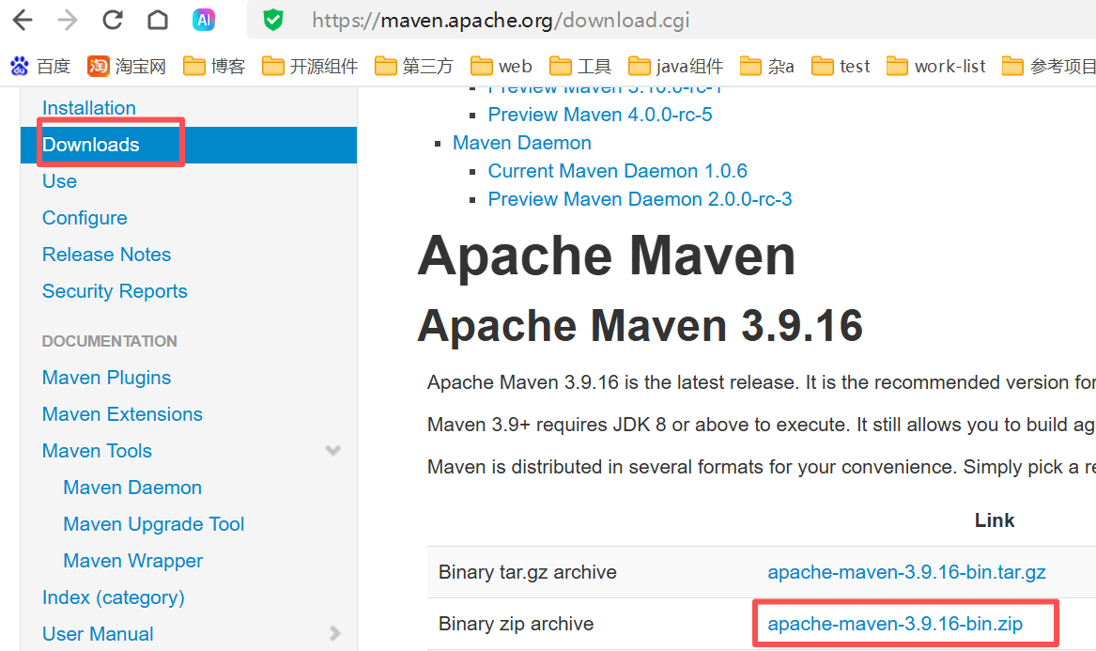Open the test bookmark folder
Screen dimensions: 1096x651
(x=841, y=67)
